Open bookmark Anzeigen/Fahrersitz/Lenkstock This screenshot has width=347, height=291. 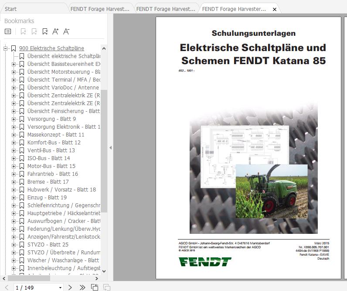[x=64, y=237]
